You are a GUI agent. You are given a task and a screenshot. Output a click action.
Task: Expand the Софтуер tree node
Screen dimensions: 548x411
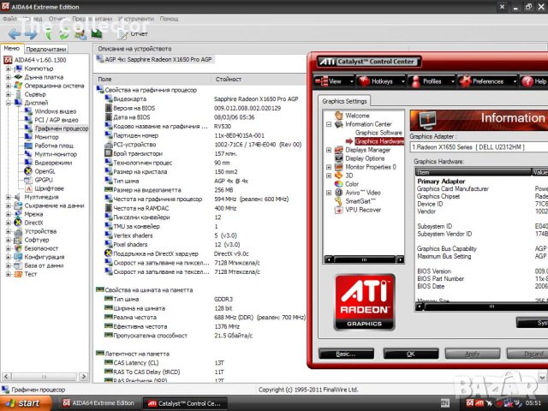[8, 240]
